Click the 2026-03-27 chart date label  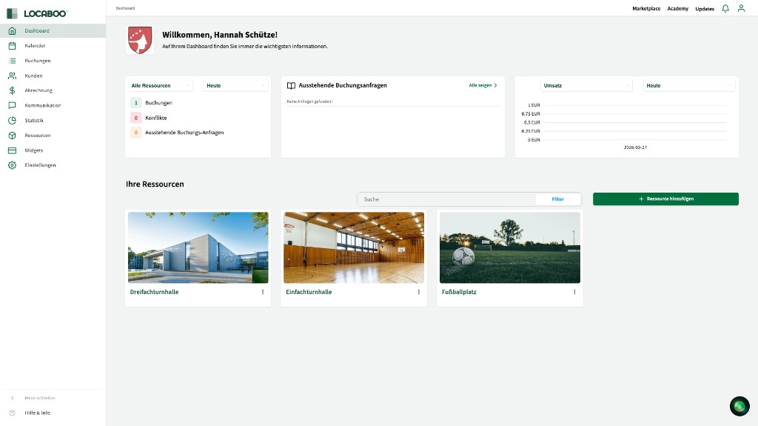635,147
